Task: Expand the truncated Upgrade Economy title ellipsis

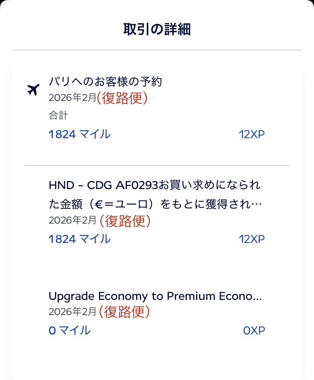Action: click(x=257, y=296)
